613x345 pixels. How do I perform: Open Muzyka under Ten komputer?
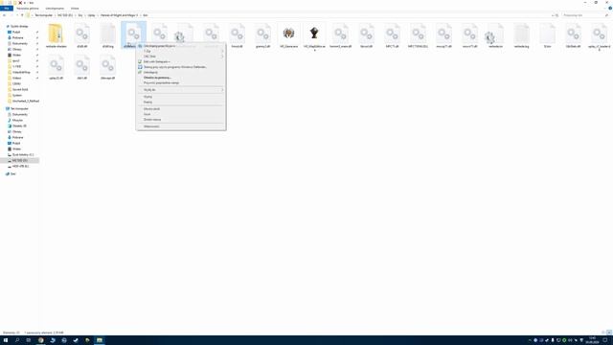[x=17, y=120]
